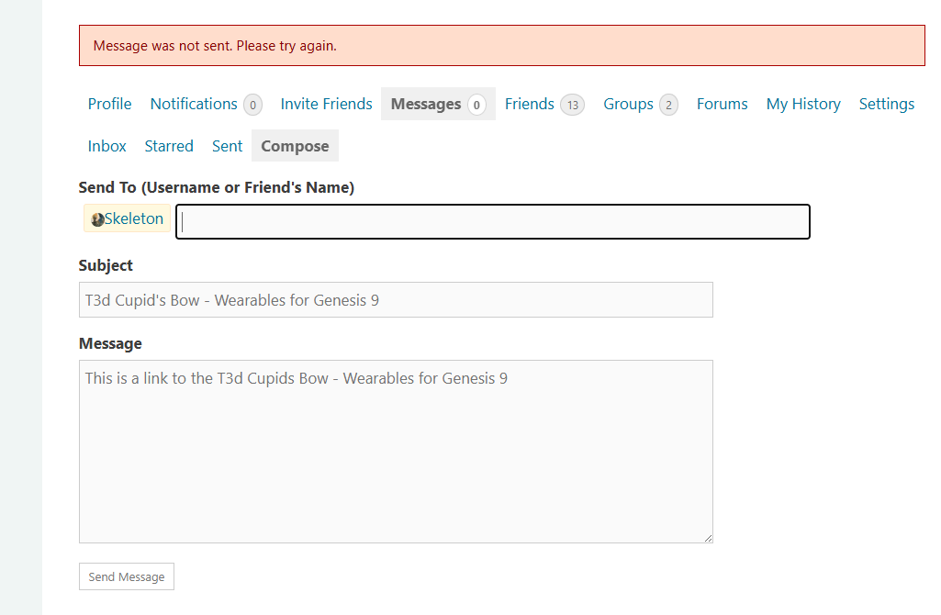Click the Send Message button

point(127,576)
